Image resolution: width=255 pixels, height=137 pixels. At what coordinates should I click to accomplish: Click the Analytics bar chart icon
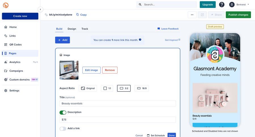tap(6, 62)
